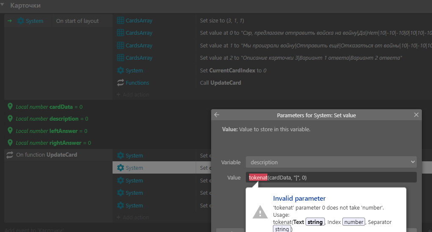Click the CardsArray label of Set size action
Screen dimensions: 432x232
click(139, 20)
